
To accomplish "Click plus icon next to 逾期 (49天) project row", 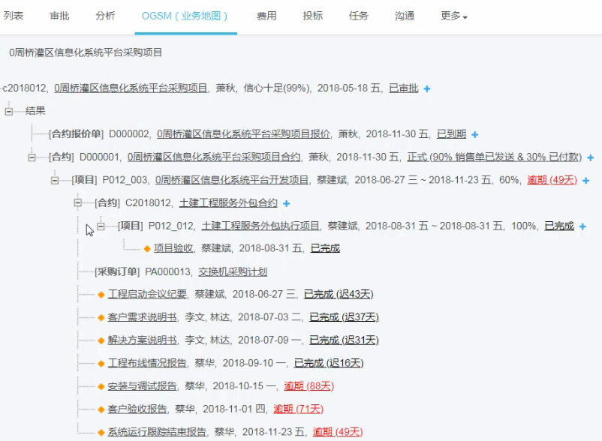I will pyautogui.click(x=585, y=181).
